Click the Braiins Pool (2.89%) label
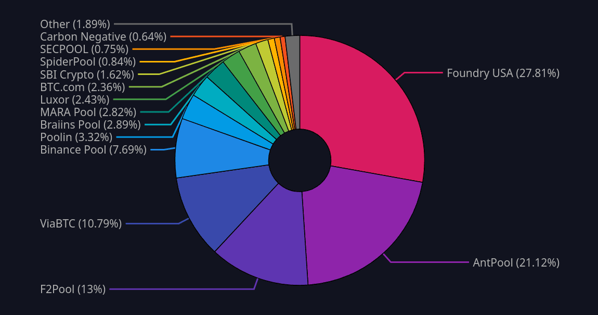 pyautogui.click(x=90, y=124)
